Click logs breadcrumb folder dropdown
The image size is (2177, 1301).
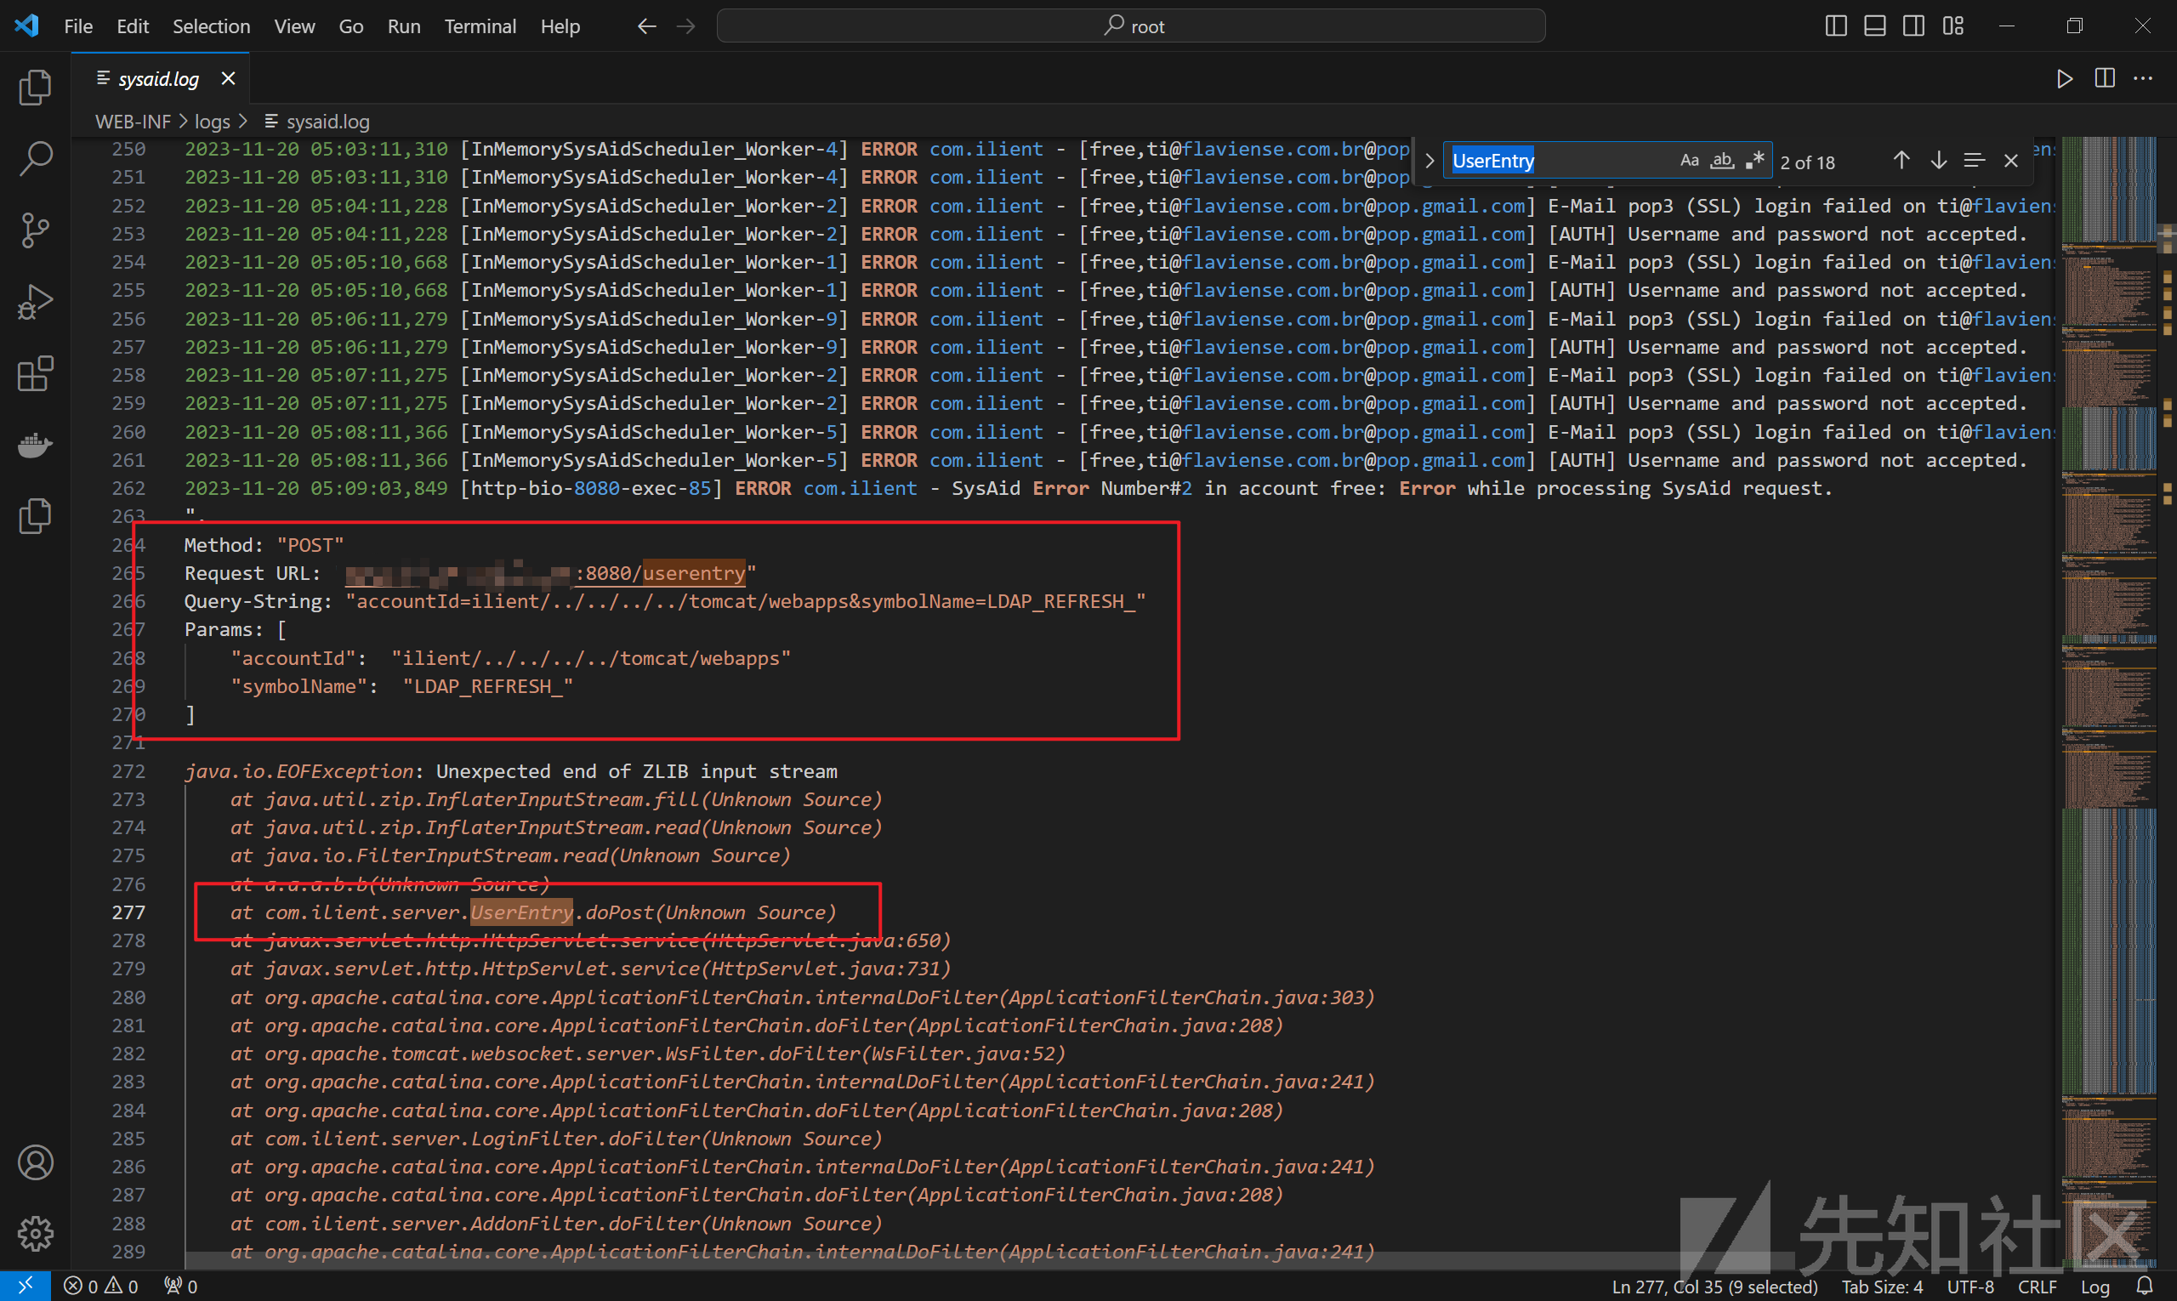pos(213,122)
